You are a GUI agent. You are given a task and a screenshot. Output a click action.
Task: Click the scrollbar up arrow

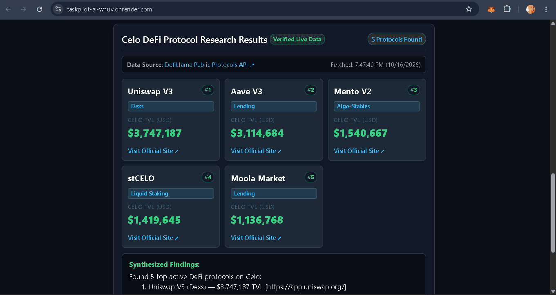pyautogui.click(x=553, y=23)
